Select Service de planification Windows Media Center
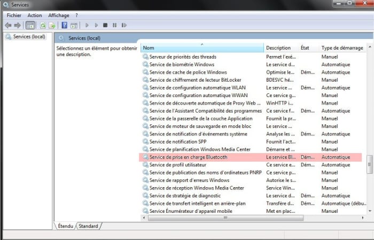374x240 pixels. [253, 149]
